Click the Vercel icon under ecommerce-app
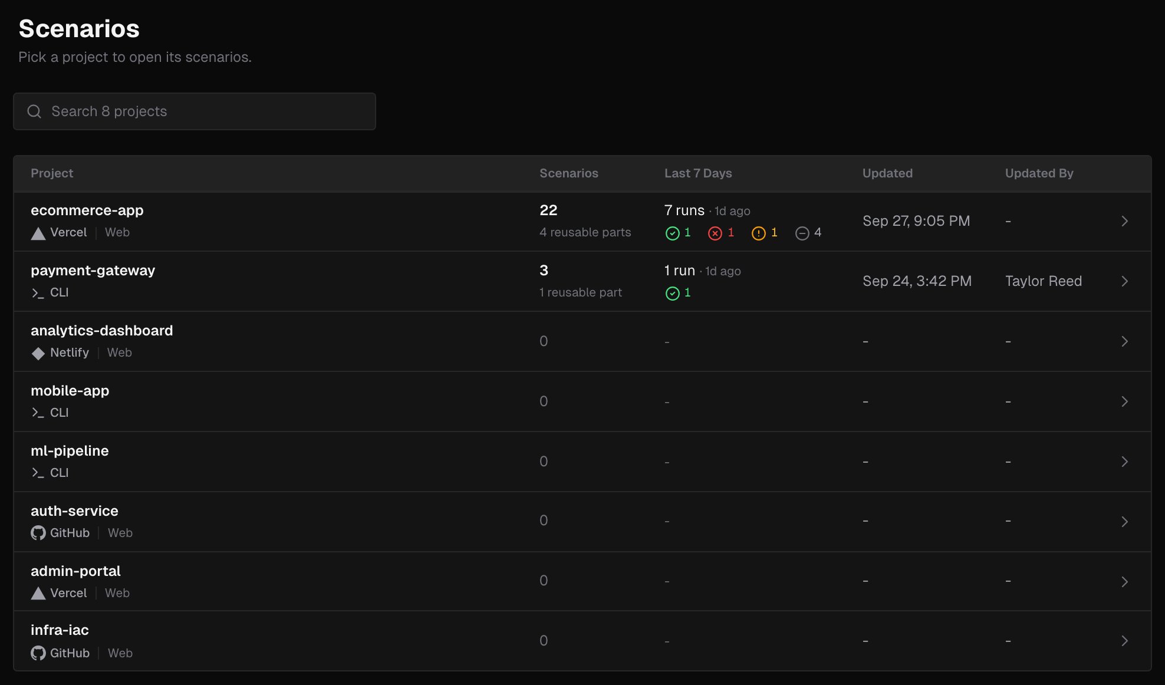This screenshot has width=1165, height=685. click(38, 233)
